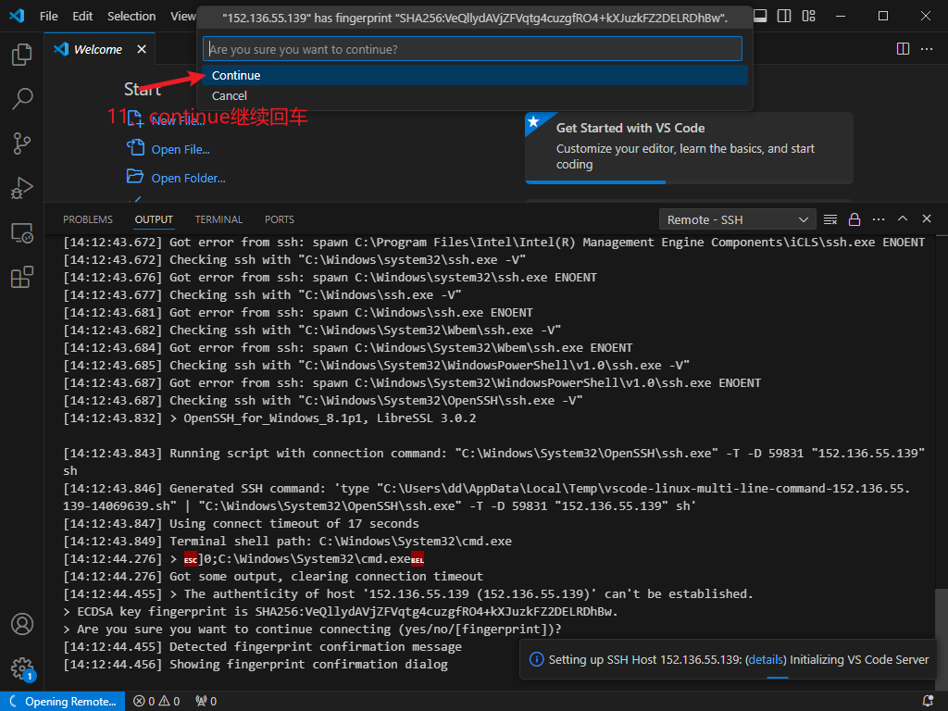Click the Open Folder icon
This screenshot has height=711, width=948.
tap(135, 176)
